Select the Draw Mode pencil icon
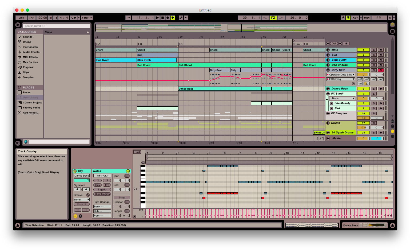410x250 pixels. pos(343,18)
